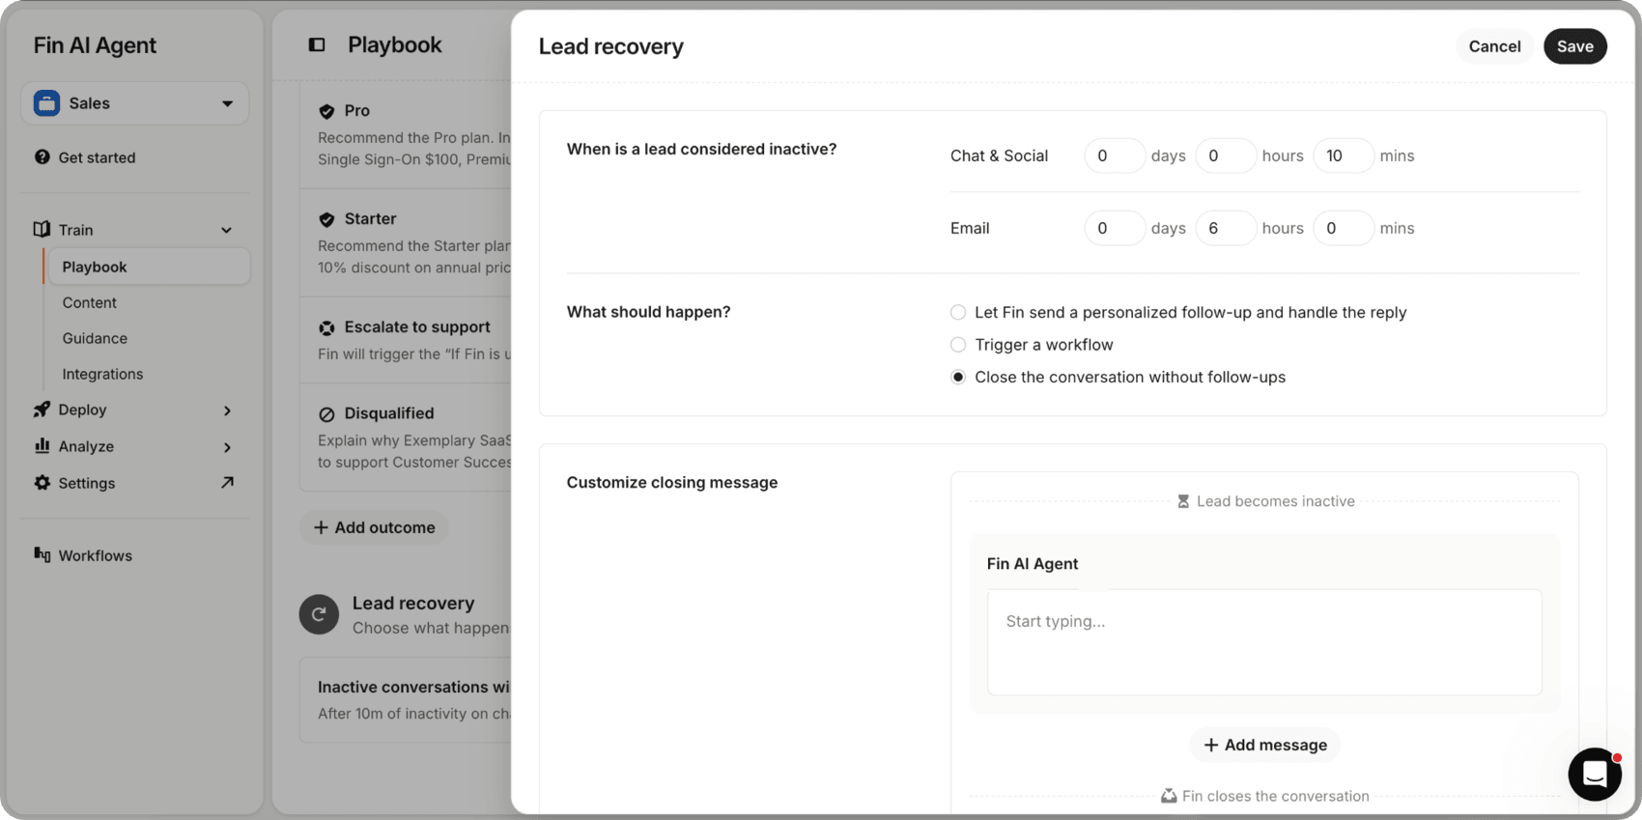Image resolution: width=1642 pixels, height=820 pixels.
Task: Click the Workflows icon in sidebar
Action: 42,554
